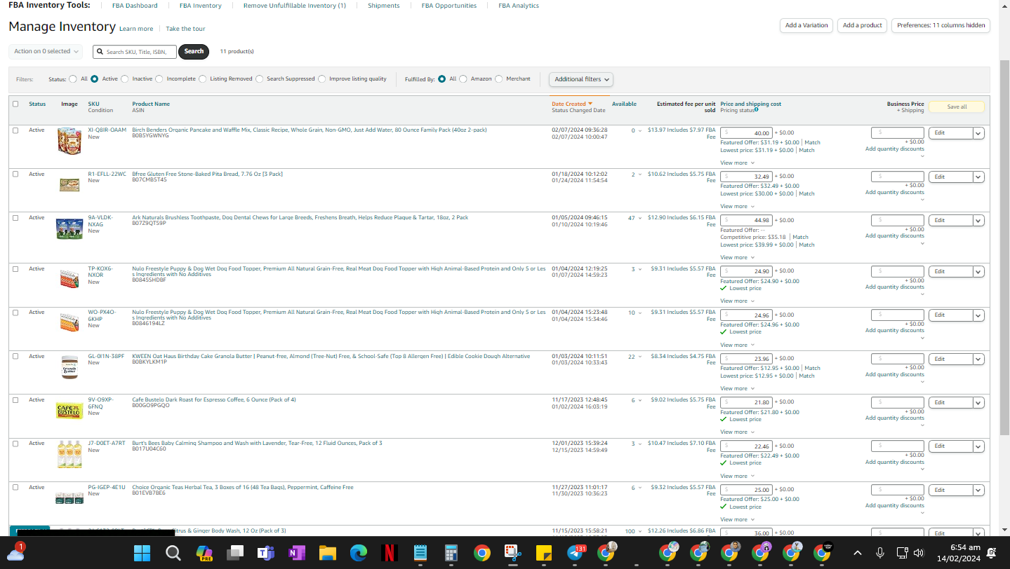Click the 40.00 price field for Birch Benders
Image resolution: width=1010 pixels, height=569 pixels.
[x=747, y=133]
